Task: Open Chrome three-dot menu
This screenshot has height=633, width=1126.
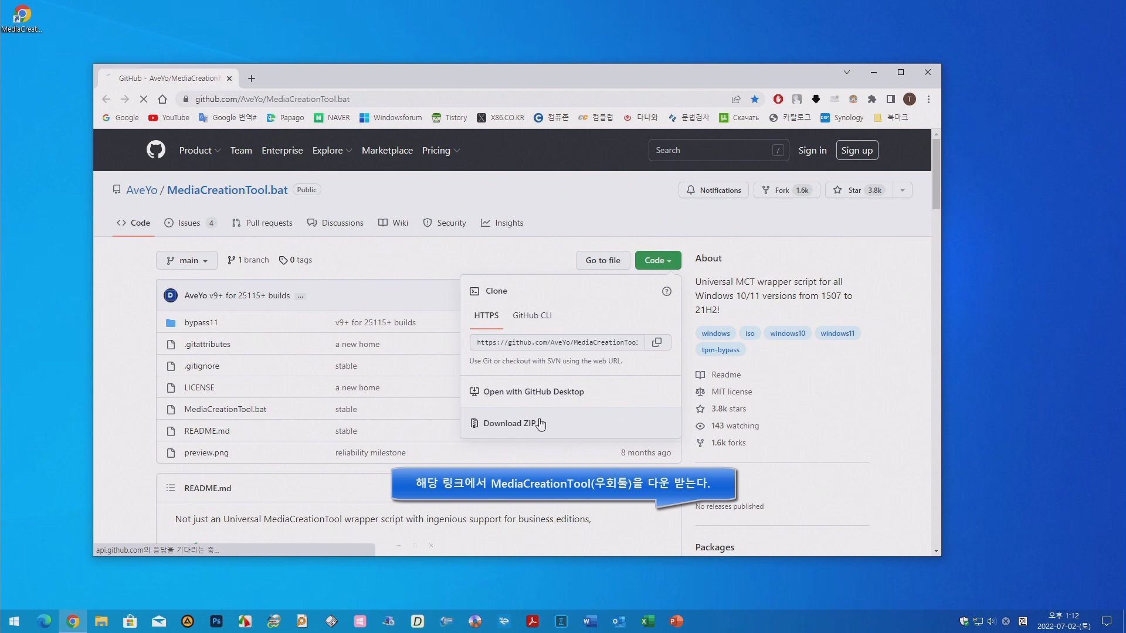Action: (x=928, y=99)
